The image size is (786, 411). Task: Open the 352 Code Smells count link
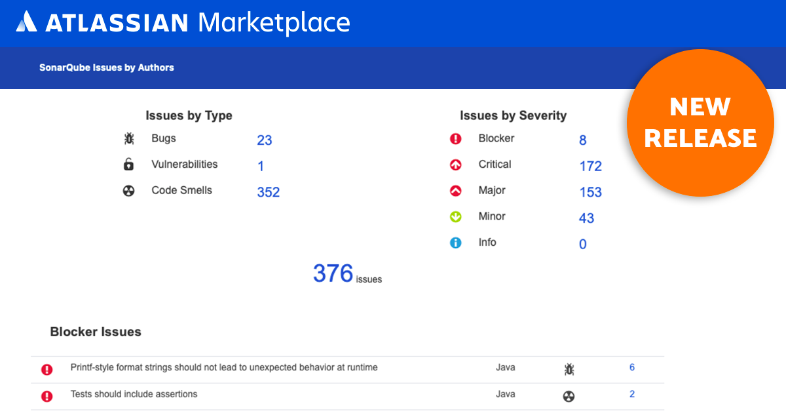(269, 192)
